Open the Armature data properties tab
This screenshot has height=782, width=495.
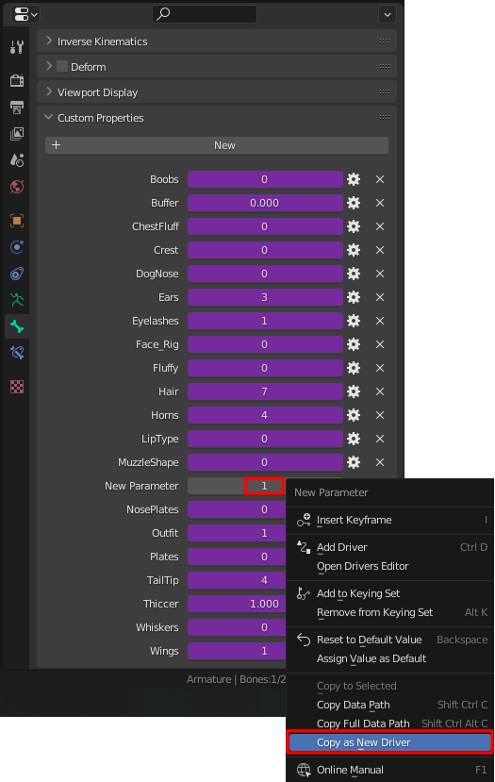coord(16,300)
